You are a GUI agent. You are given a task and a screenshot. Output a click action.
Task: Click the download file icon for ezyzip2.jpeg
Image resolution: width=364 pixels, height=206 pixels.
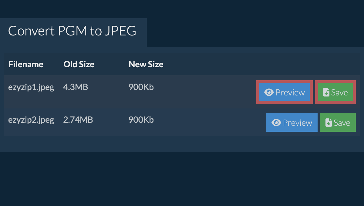(329, 123)
